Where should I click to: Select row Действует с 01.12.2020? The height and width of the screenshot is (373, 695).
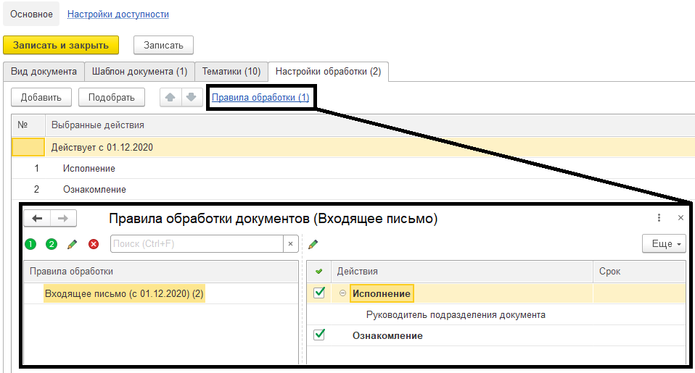(353, 147)
